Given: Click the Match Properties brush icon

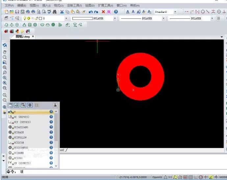Looking at the screenshot, I should (x=84, y=12).
